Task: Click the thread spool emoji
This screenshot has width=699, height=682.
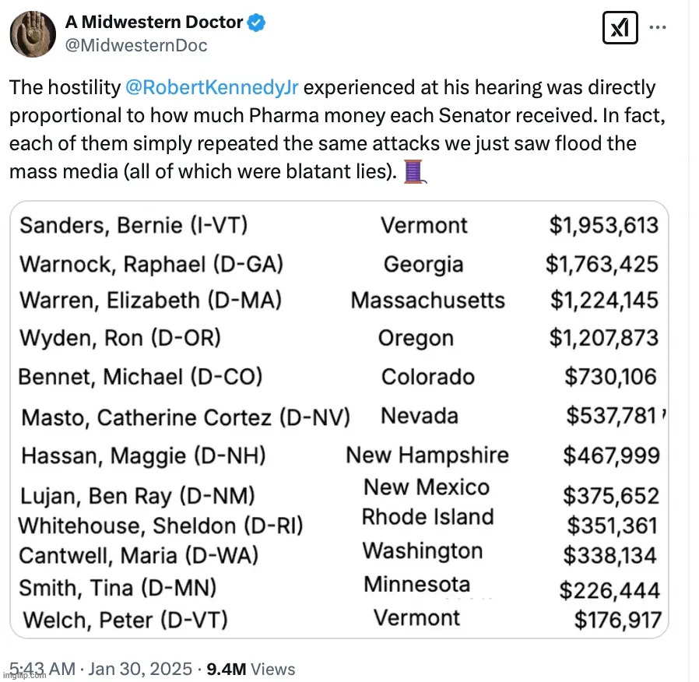Action: [415, 171]
